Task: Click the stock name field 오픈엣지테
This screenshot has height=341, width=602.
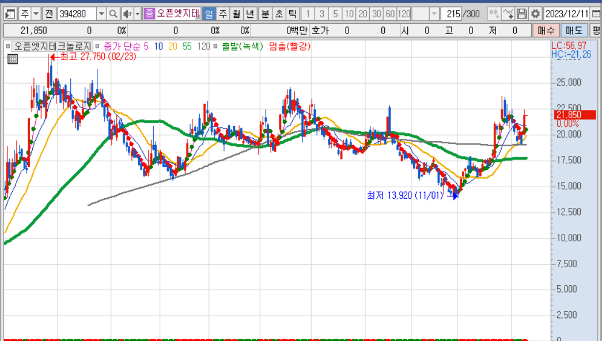Action: click(x=178, y=14)
